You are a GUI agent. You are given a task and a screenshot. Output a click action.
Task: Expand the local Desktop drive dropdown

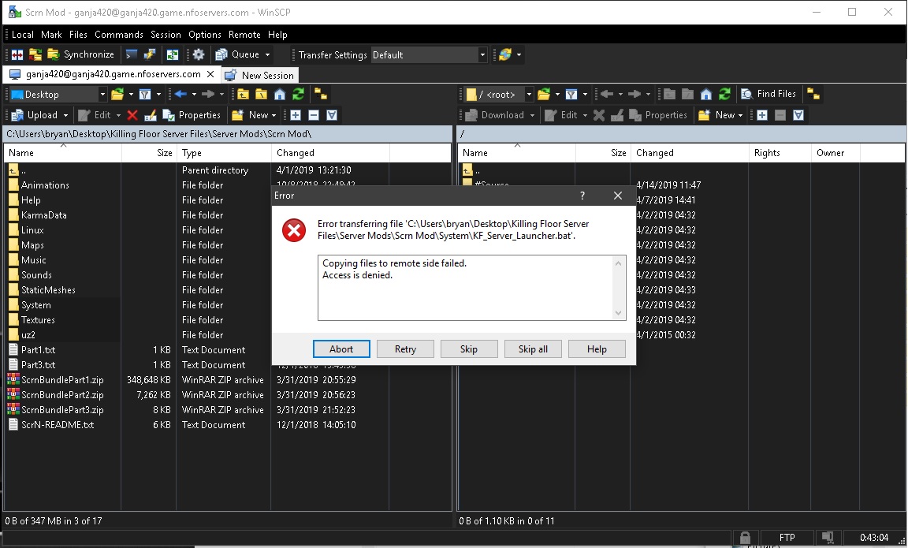point(102,95)
